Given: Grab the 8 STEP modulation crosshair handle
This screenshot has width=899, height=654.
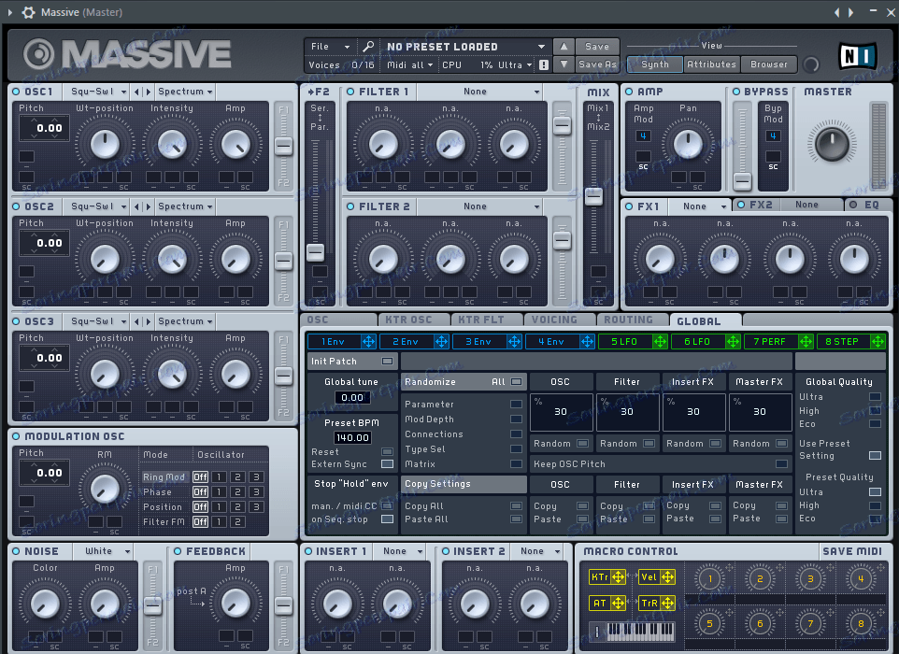Looking at the screenshot, I should (878, 342).
